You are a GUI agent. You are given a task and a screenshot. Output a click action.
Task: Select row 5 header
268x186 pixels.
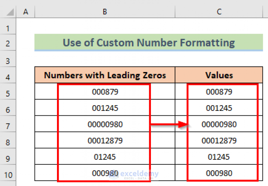coord(8,91)
